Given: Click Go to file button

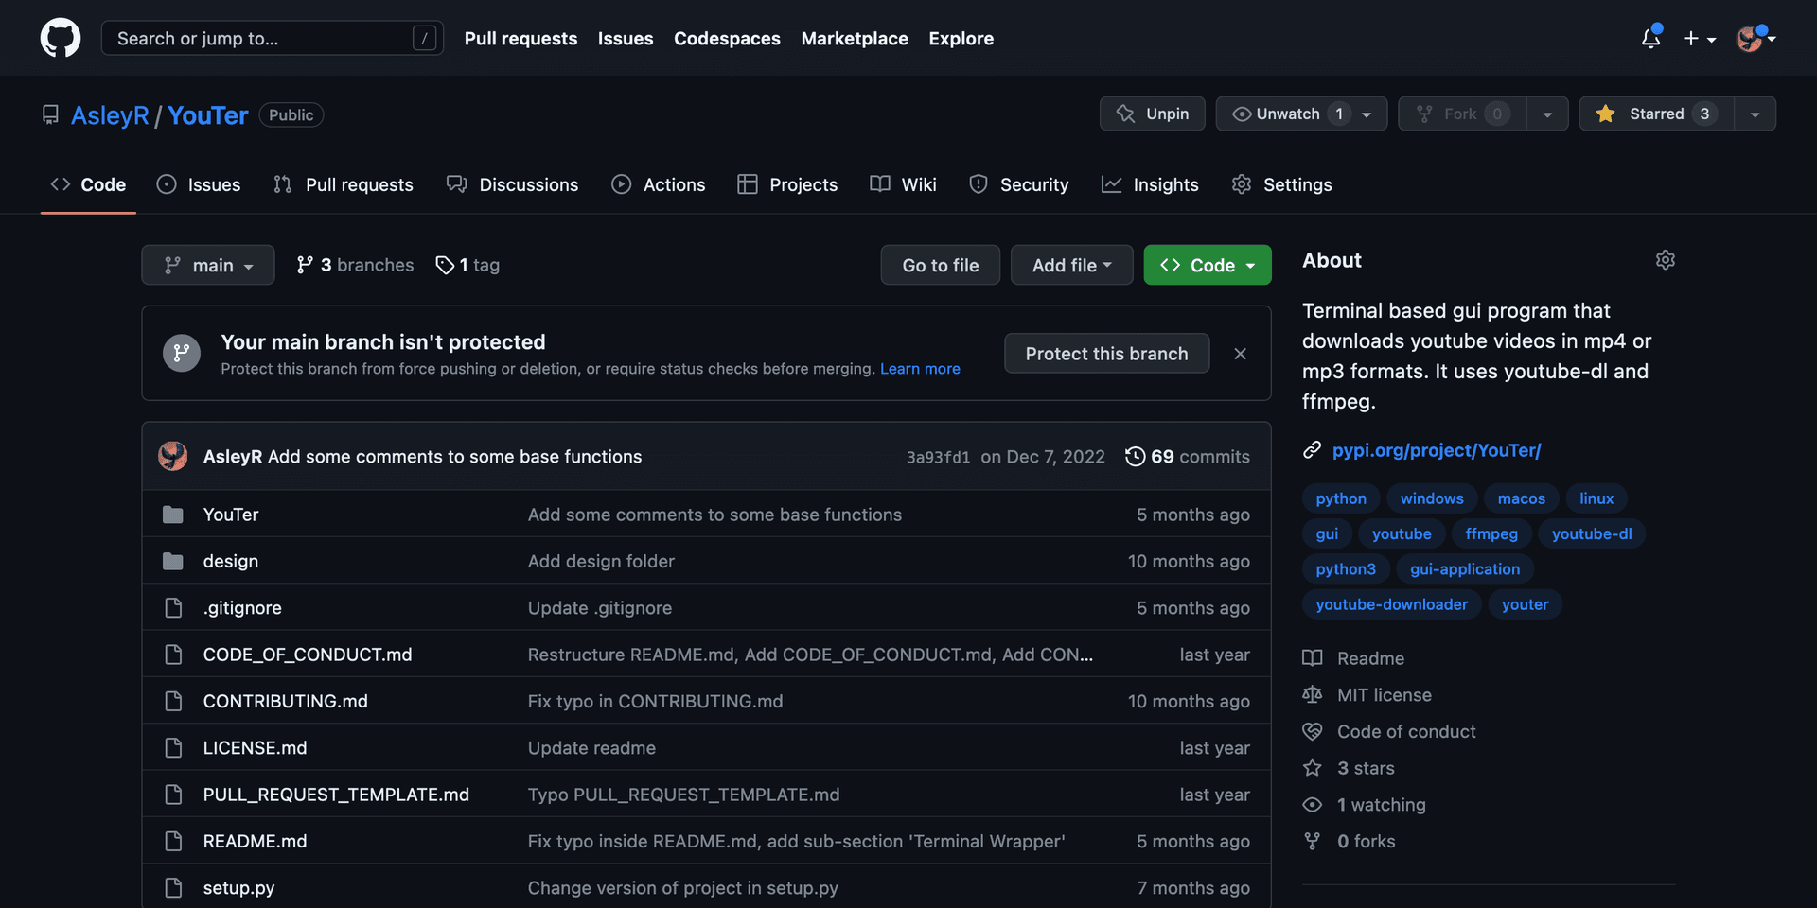Looking at the screenshot, I should (941, 265).
